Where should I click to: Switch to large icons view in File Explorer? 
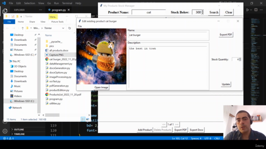pos(88,119)
